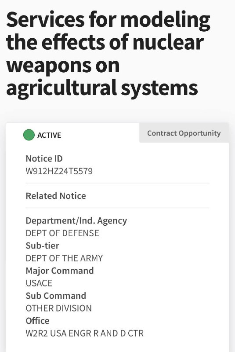The height and width of the screenshot is (352, 235).
Task: Click the divider line below Notice ID
Action: pos(118,183)
